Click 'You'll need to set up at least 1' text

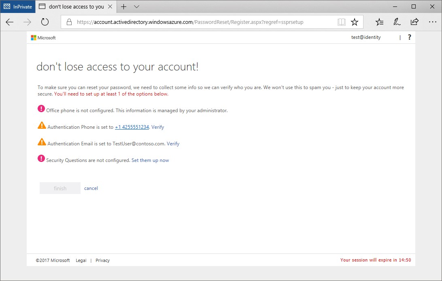click(x=111, y=94)
